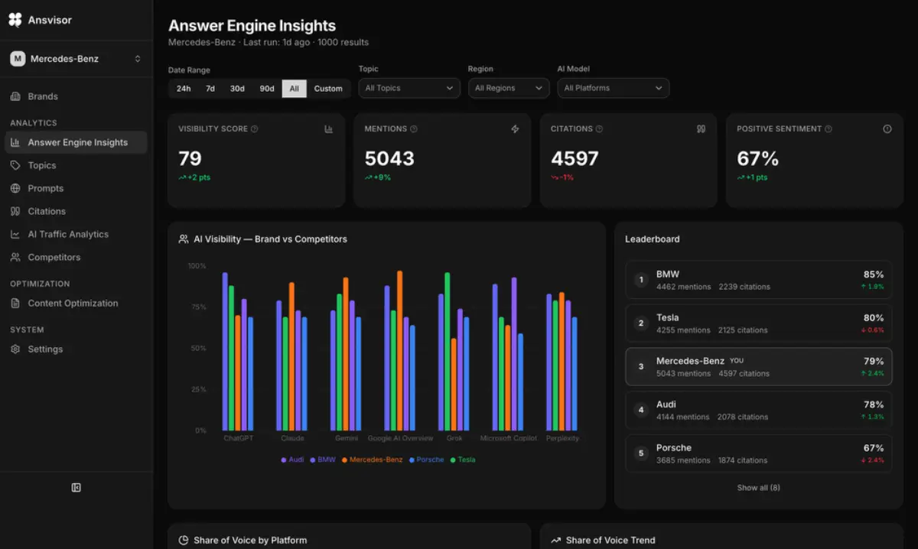Viewport: 918px width, 549px height.
Task: Click the Citations quote icon
Action: click(15, 211)
